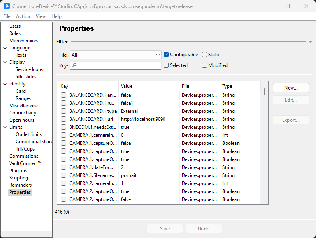Open the File menu
This screenshot has width=316, height=238.
(7, 16)
